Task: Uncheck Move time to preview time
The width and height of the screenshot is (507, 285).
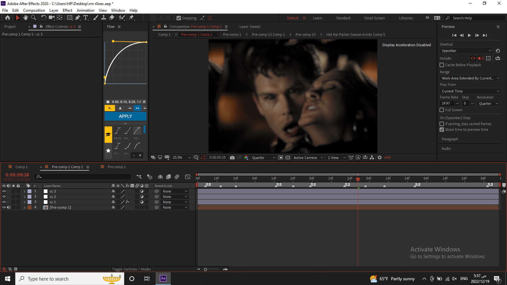Action: click(x=442, y=129)
